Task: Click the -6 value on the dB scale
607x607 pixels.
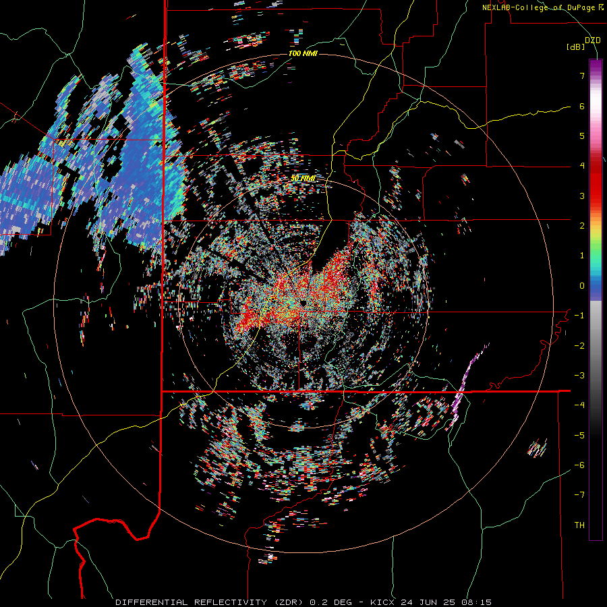Action: point(579,465)
